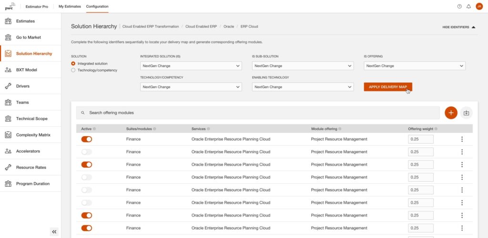Click the offering weight field in the fourth row
Screen dimensions: 488x238
click(421, 177)
